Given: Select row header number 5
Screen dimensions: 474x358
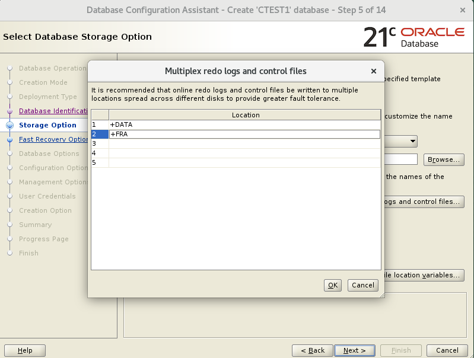Looking at the screenshot, I should [x=100, y=162].
